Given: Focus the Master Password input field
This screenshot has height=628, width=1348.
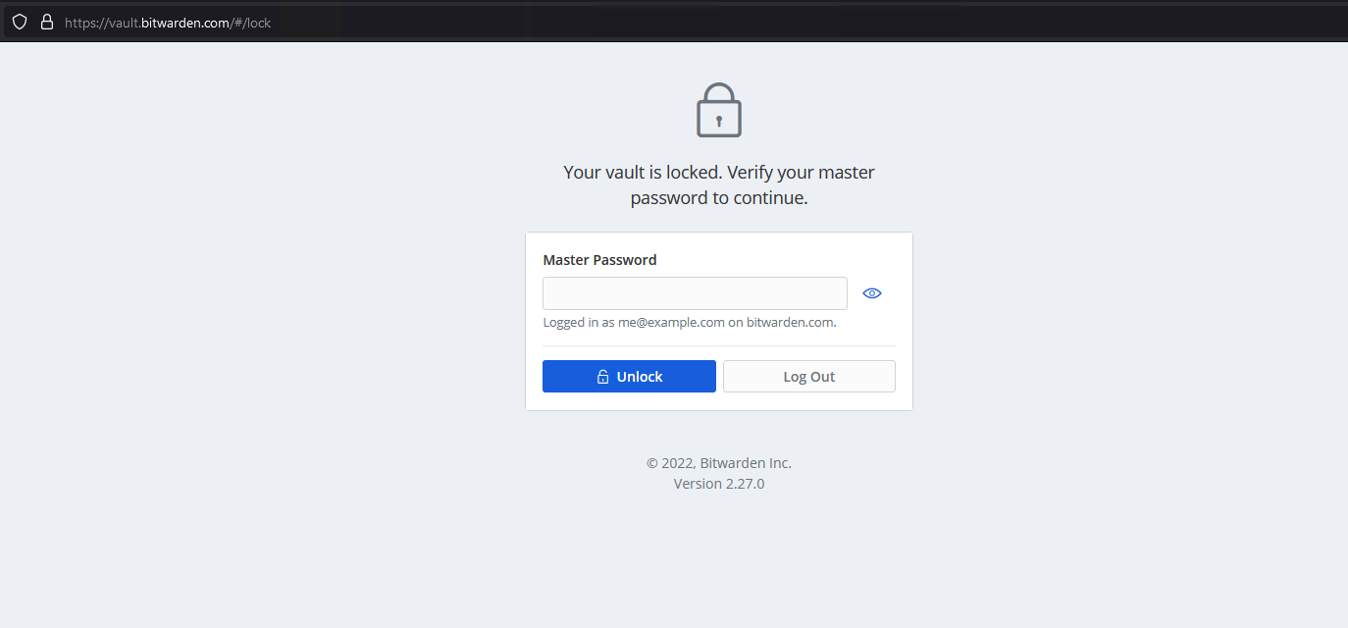Looking at the screenshot, I should [695, 292].
